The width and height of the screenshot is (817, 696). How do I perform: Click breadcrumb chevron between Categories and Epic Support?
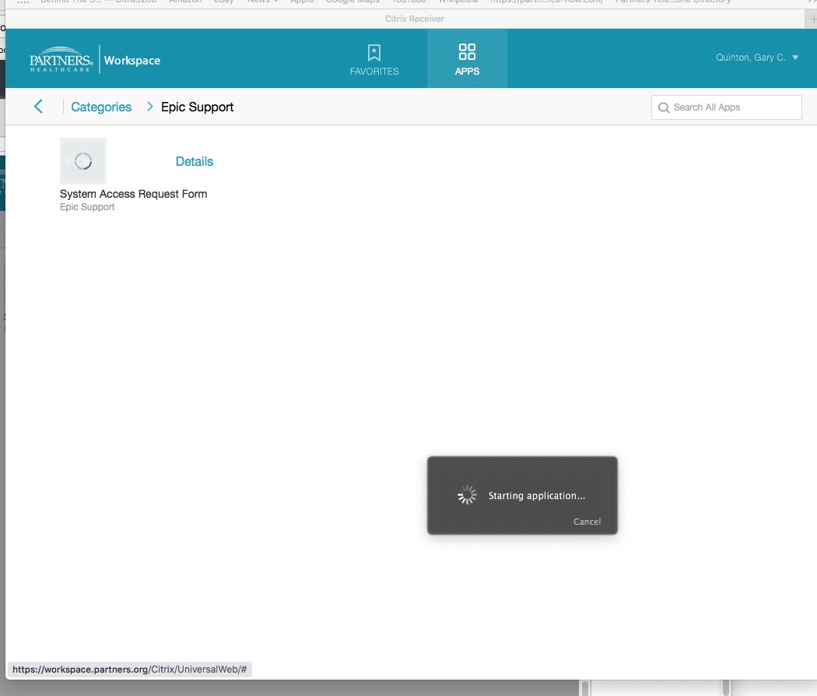coord(149,107)
